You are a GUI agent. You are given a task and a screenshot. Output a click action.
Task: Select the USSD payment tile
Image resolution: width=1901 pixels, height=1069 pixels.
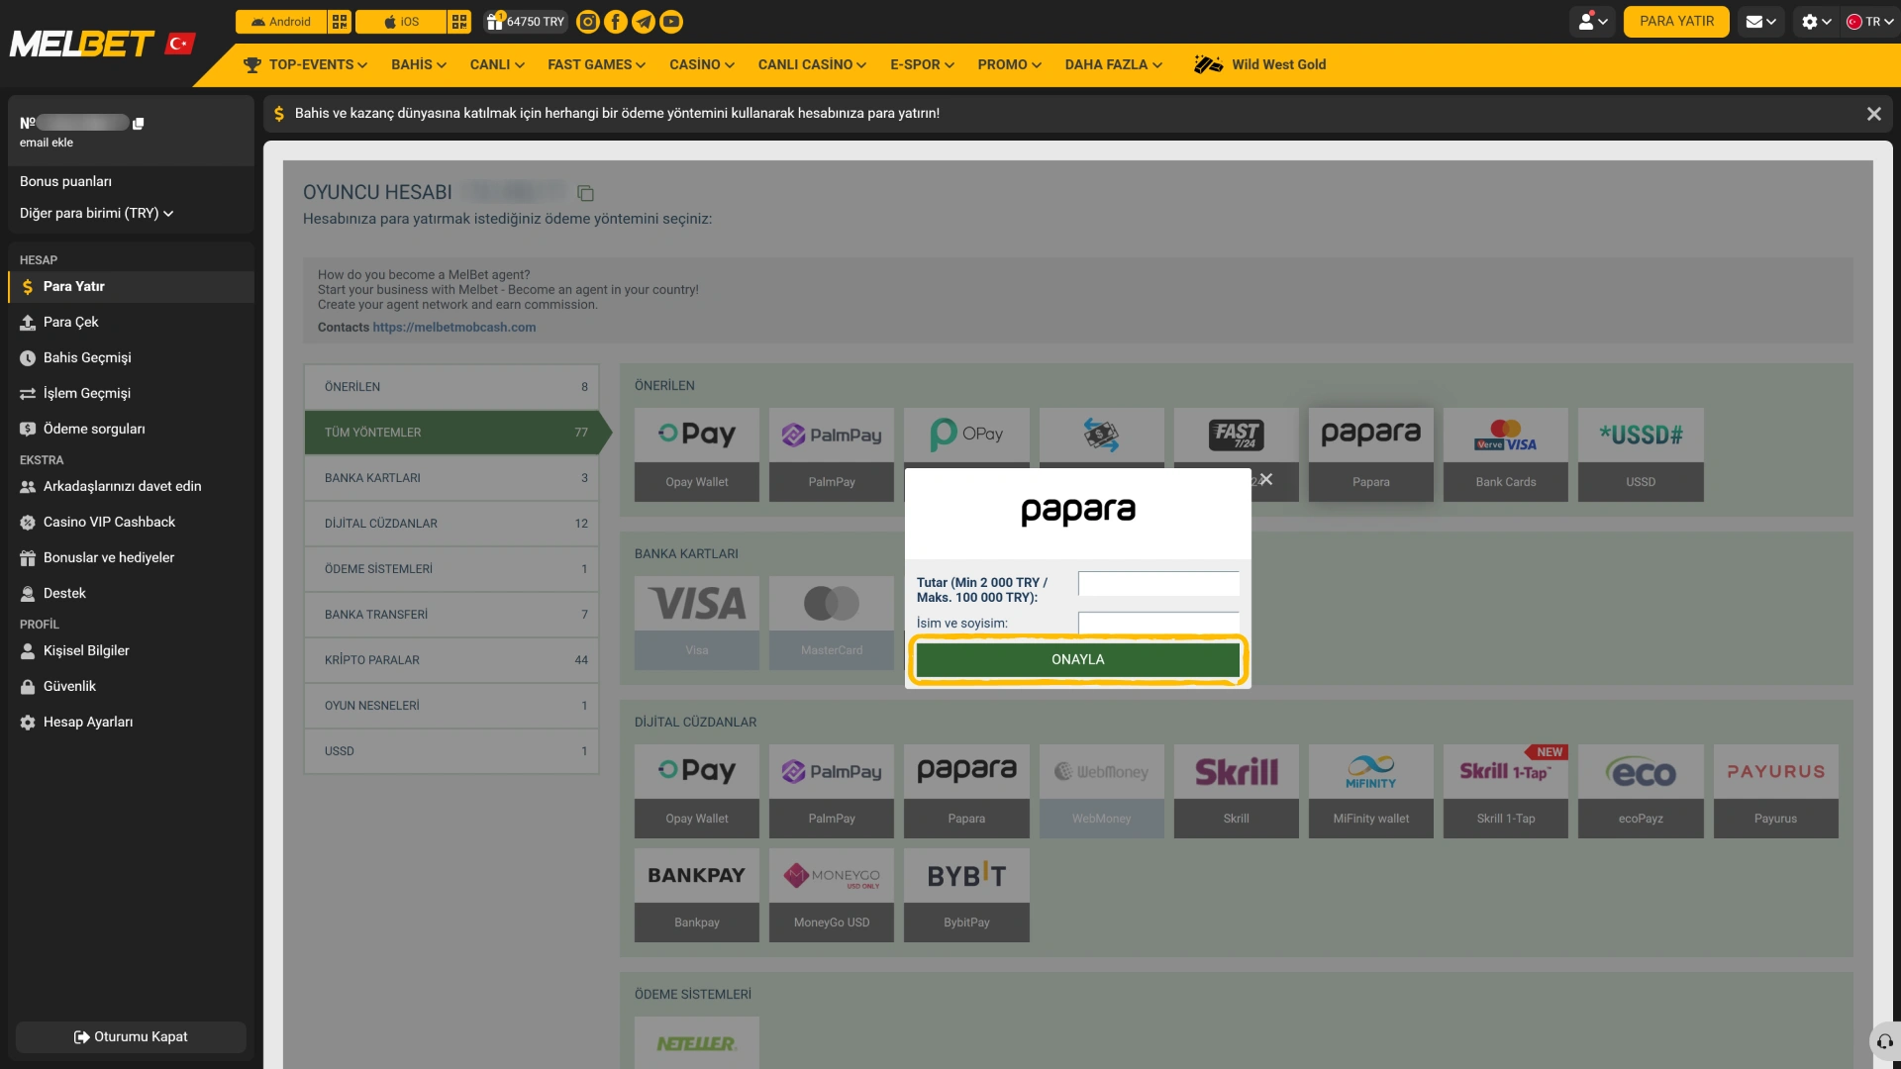pyautogui.click(x=1641, y=455)
